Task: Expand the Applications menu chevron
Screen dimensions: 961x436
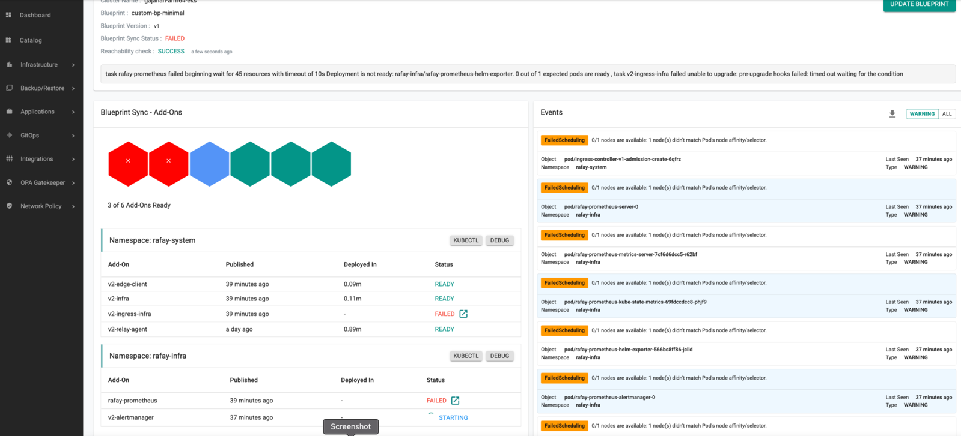Action: [x=73, y=112]
